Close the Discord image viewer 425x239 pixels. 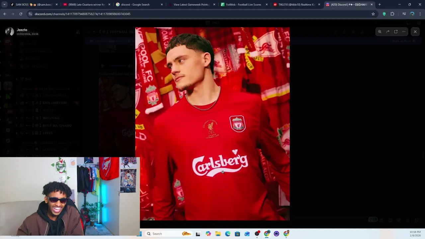tap(415, 32)
